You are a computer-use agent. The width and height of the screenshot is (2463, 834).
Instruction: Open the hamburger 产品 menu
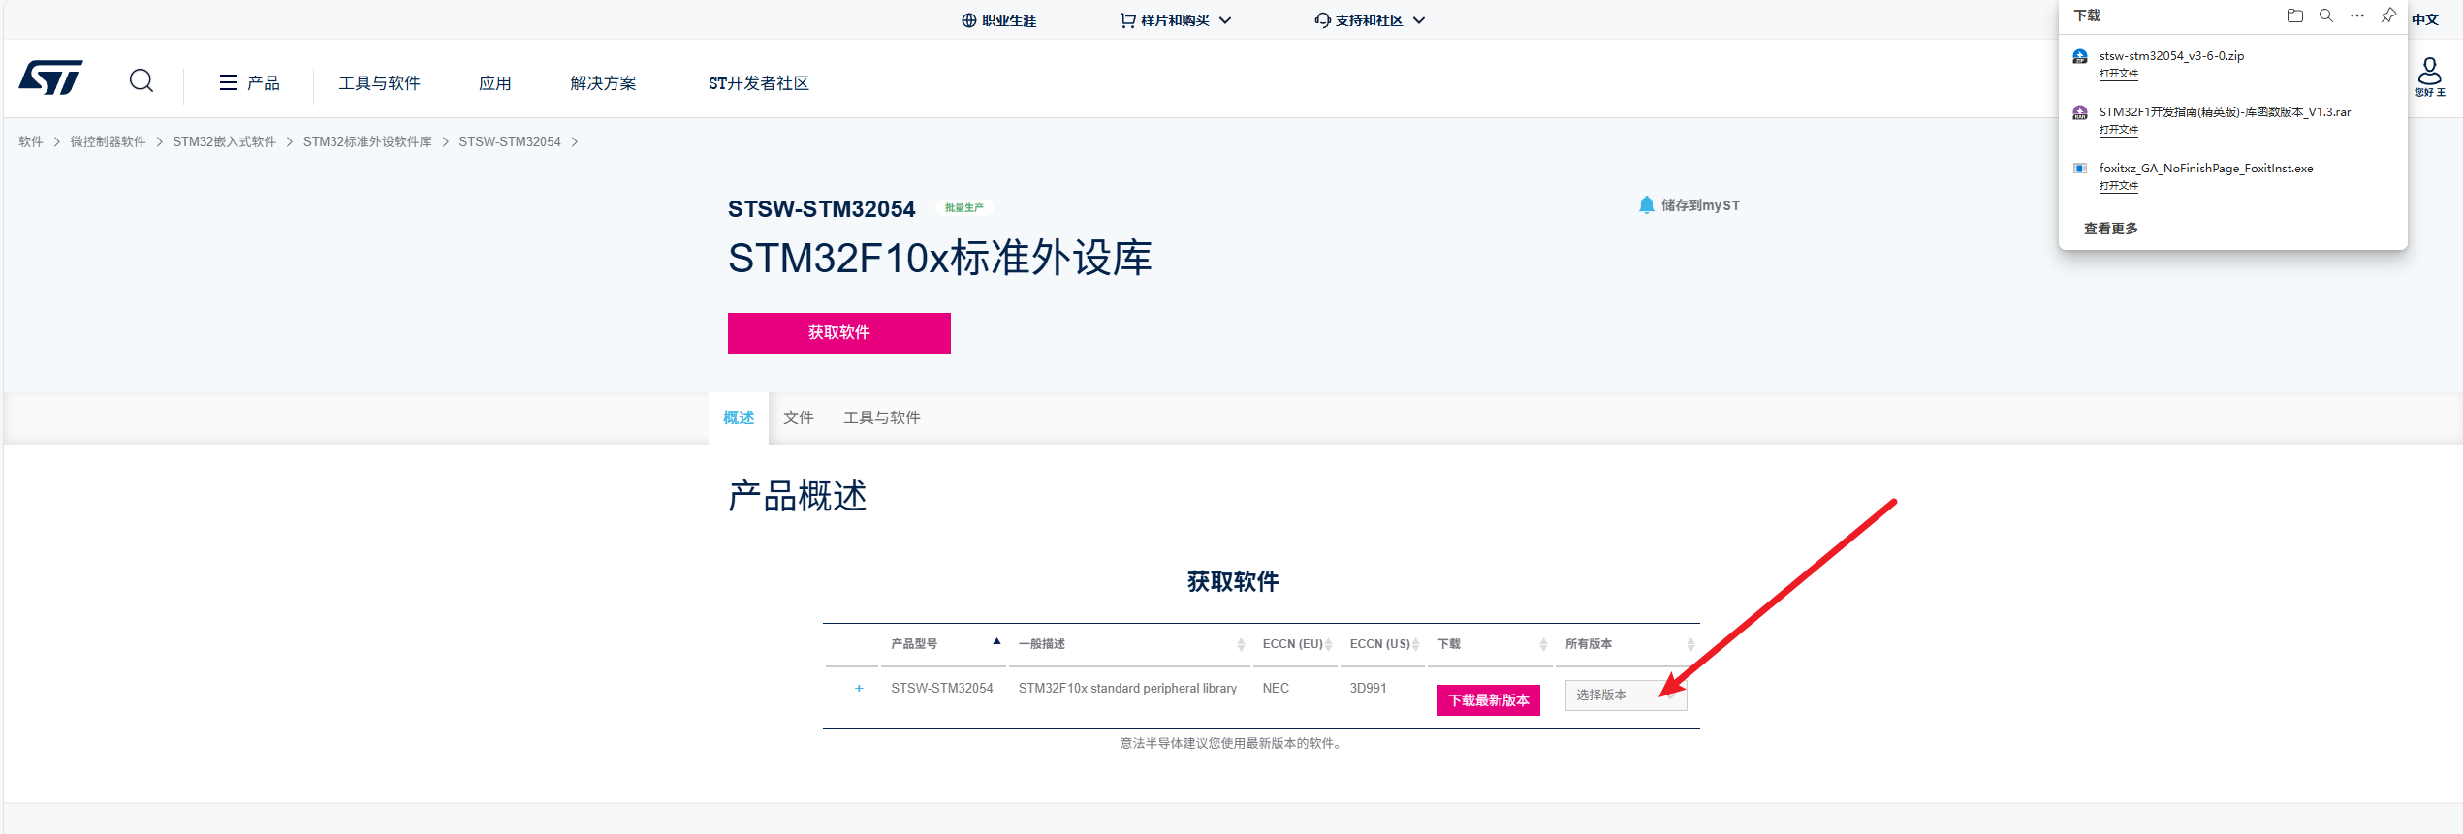click(x=249, y=83)
